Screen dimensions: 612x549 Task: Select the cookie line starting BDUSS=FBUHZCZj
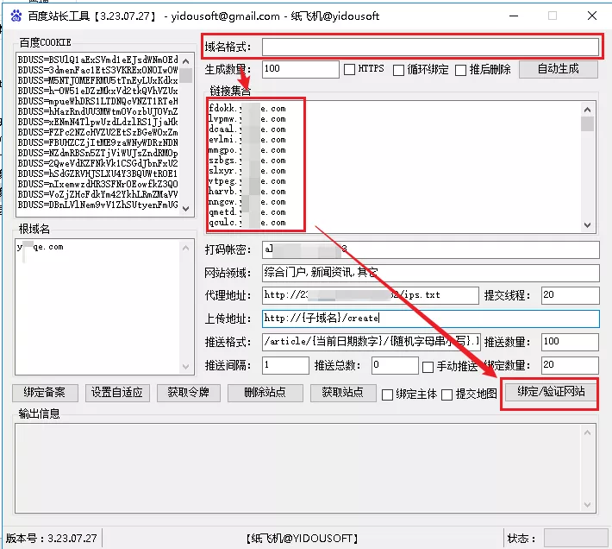tap(98, 142)
